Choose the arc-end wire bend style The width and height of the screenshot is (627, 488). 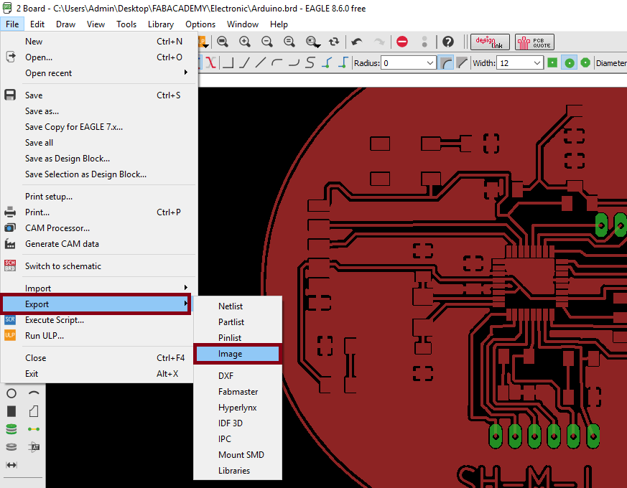tap(294, 62)
